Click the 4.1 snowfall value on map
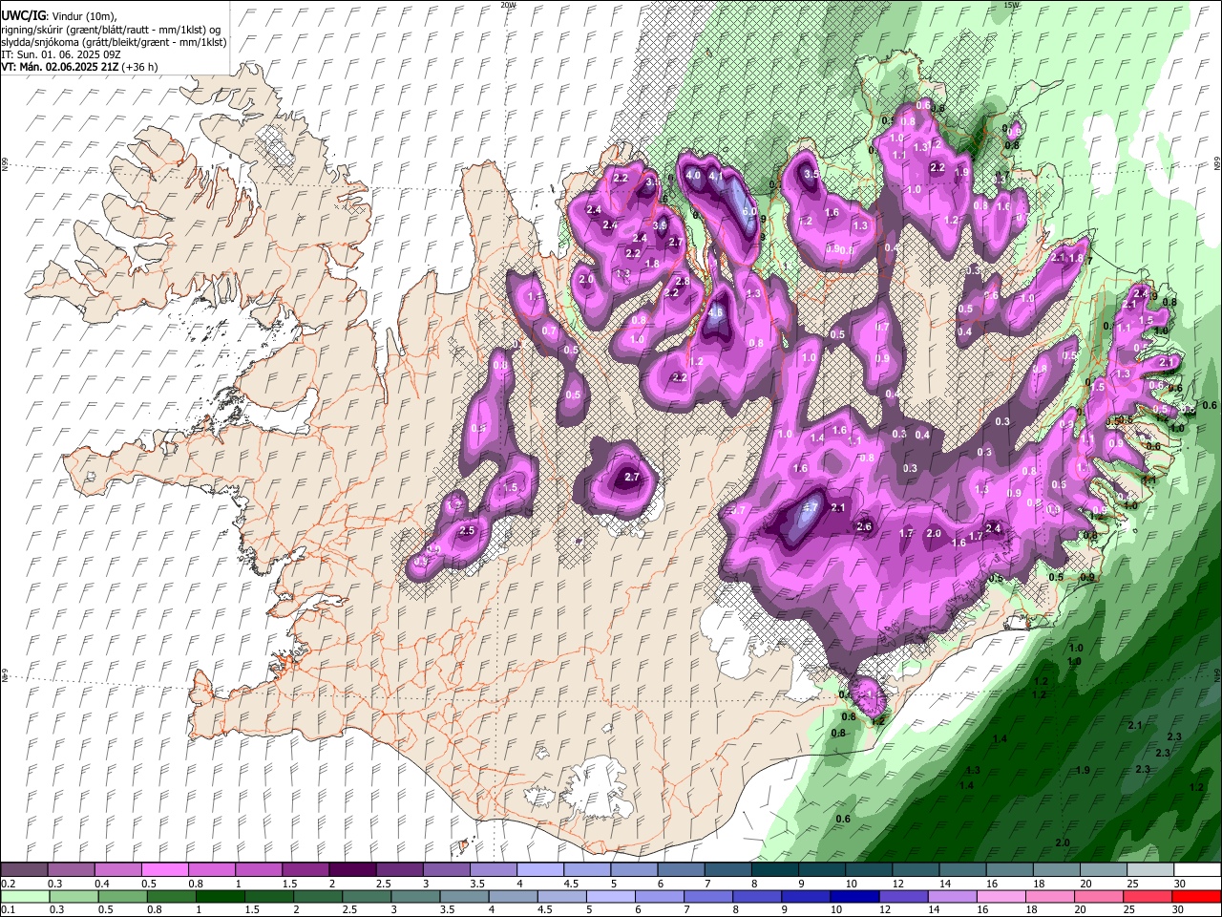 [717, 176]
